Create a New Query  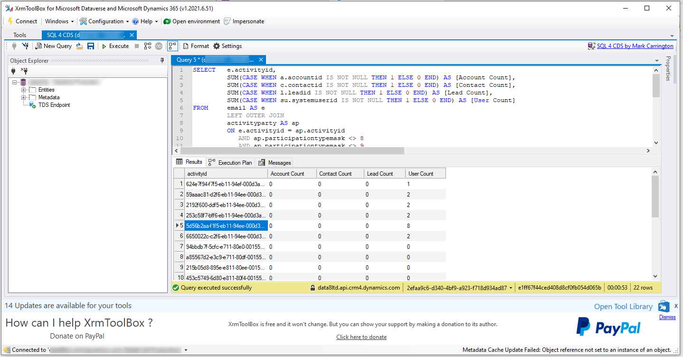click(54, 46)
